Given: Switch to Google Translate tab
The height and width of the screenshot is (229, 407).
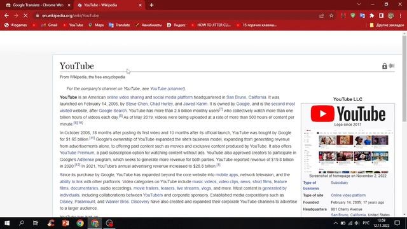Looking at the screenshot, I should 38,5.
